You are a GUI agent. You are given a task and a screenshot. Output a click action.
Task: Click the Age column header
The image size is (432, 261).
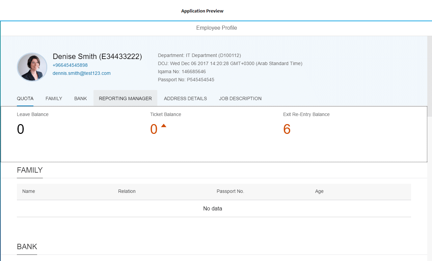coord(319,191)
